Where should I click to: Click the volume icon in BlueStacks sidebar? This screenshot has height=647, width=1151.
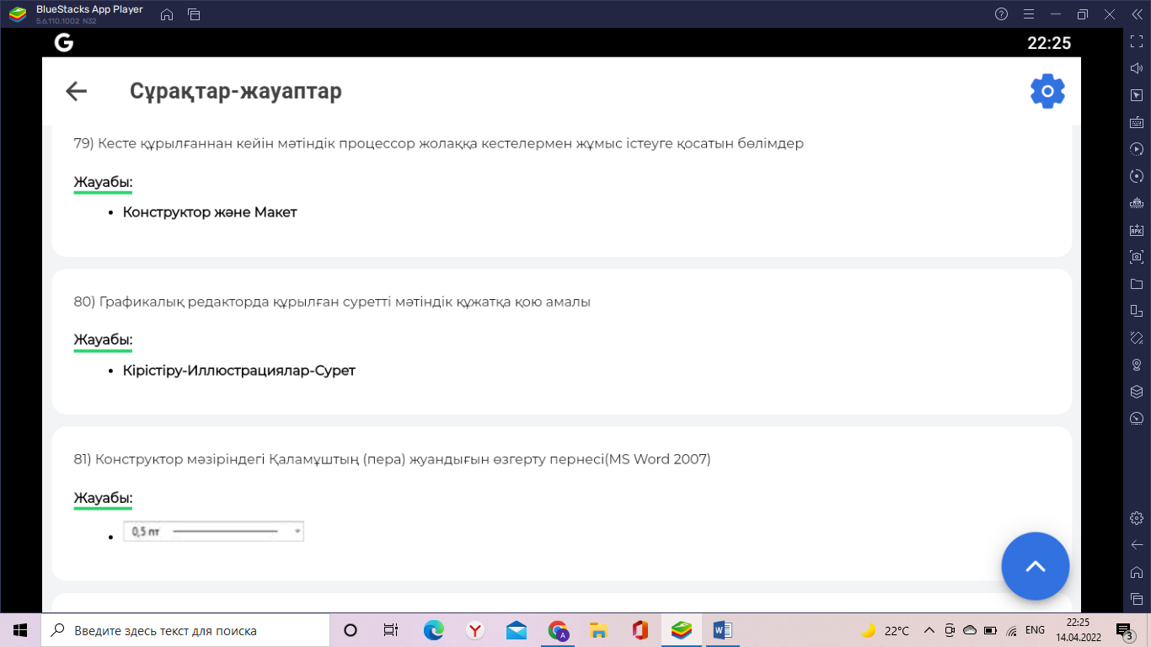1137,68
